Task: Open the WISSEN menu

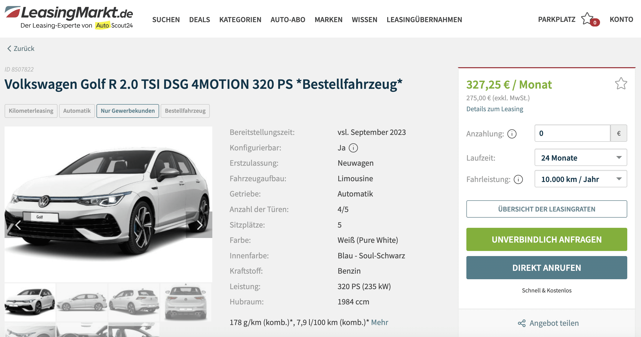Action: pyautogui.click(x=365, y=20)
